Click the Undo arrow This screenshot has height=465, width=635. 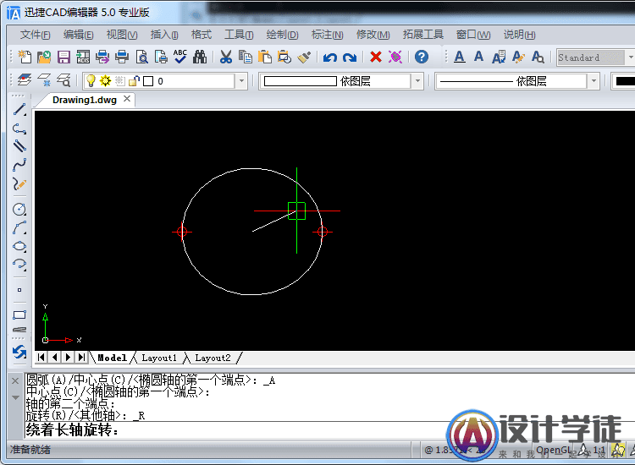[330, 57]
